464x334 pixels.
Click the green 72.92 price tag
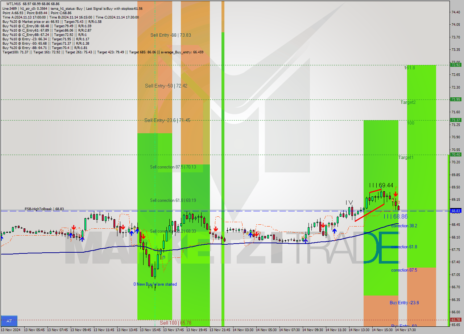(x=456, y=65)
